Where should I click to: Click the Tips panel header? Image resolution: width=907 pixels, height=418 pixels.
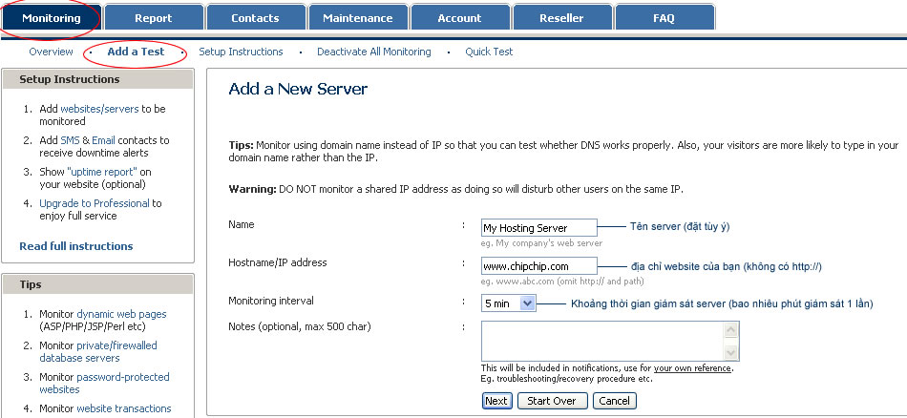(97, 285)
